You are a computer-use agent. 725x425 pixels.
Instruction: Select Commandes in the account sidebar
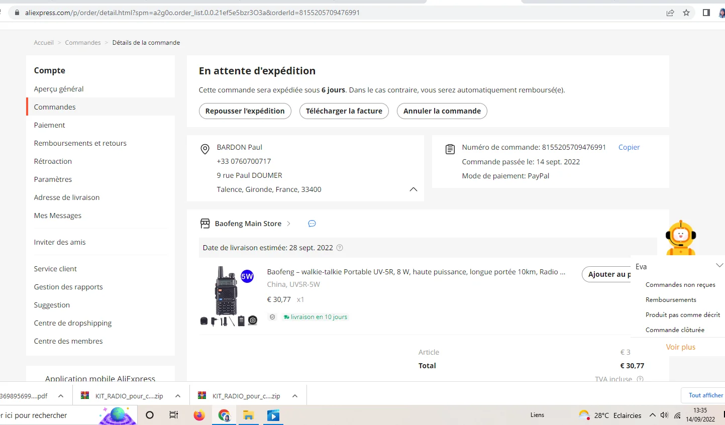pyautogui.click(x=55, y=107)
